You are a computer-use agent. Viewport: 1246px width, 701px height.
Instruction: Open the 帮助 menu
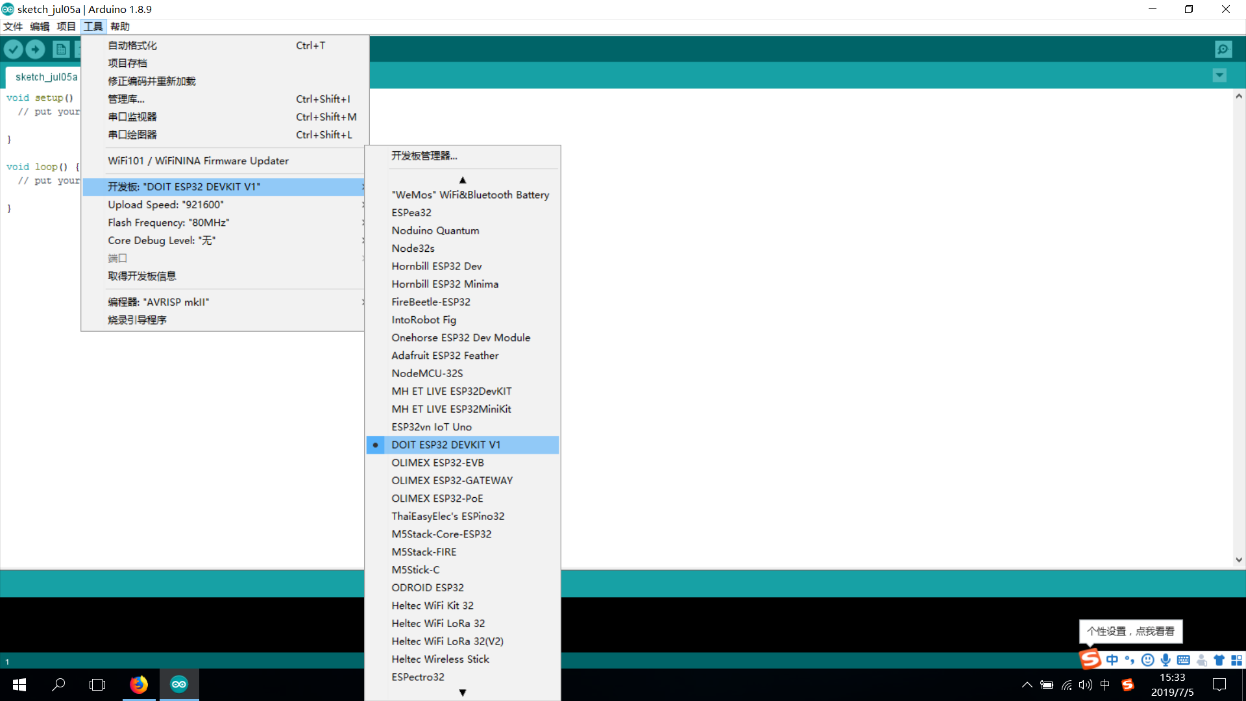pos(119,27)
